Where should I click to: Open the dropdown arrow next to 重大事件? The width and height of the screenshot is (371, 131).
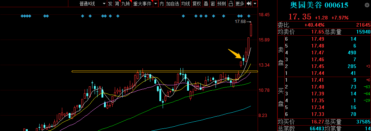click(155, 4)
